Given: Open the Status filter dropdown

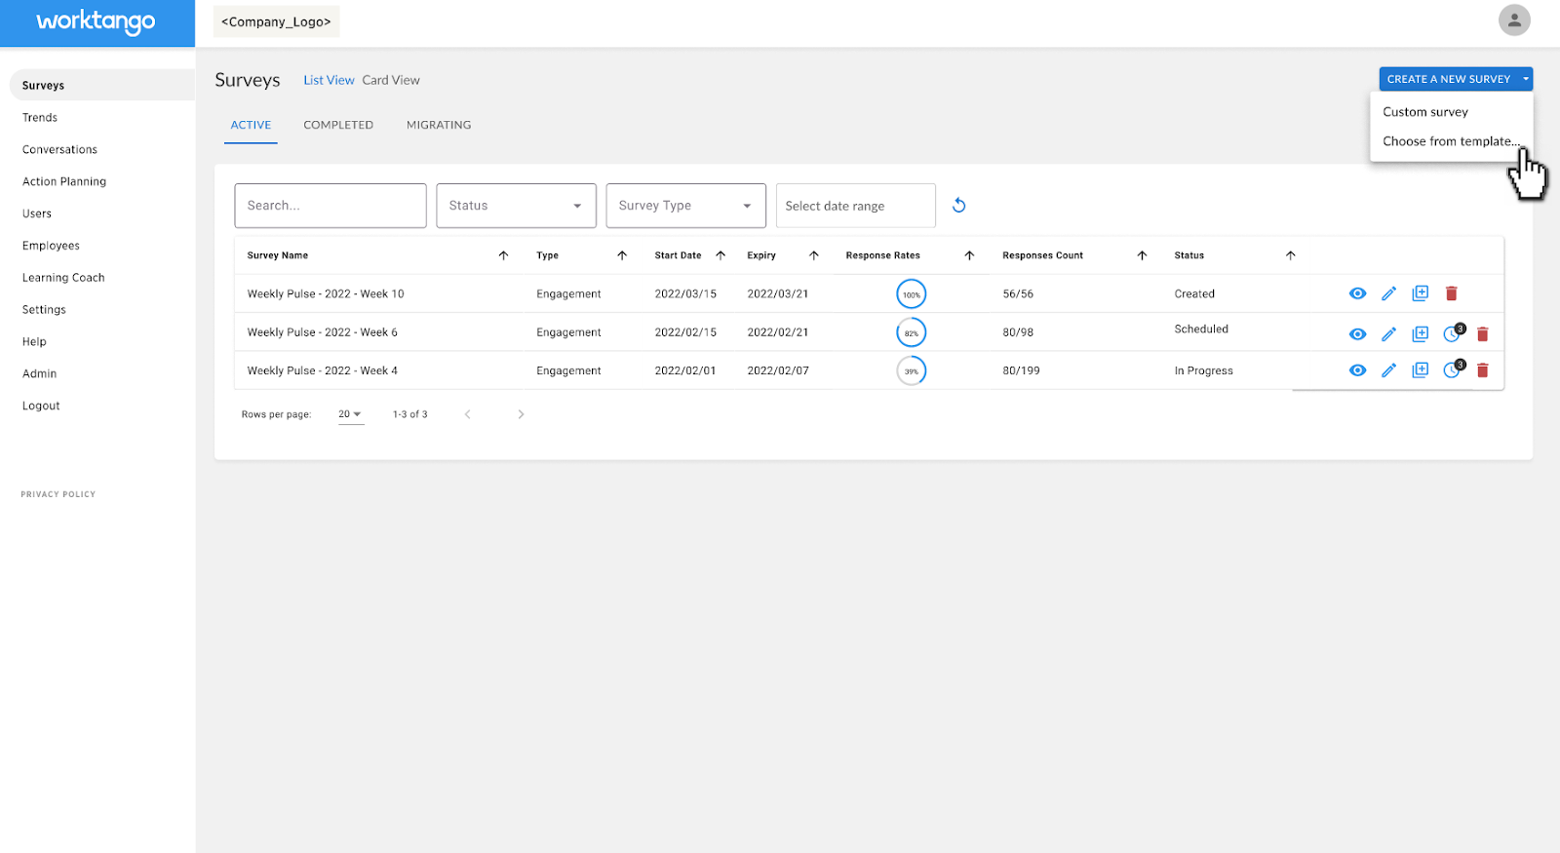Looking at the screenshot, I should [516, 206].
